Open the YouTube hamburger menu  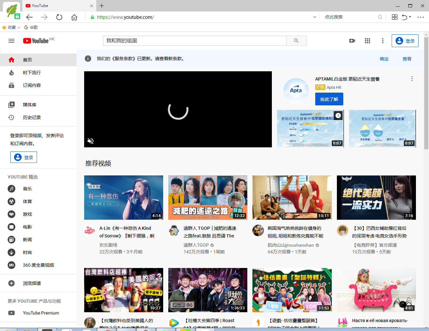click(11, 41)
